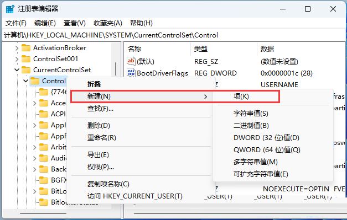The width and height of the screenshot is (347, 220).
Task: Click the Acce folder icon
Action: click(x=44, y=103)
